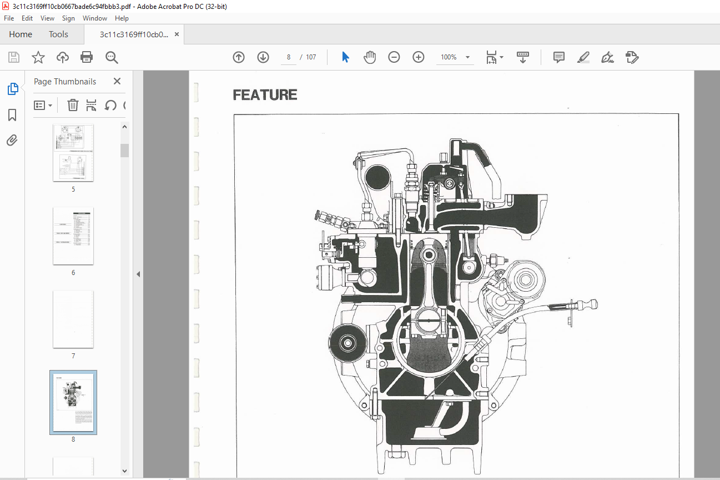720x480 pixels.
Task: Open the Edit menu
Action: [27, 18]
